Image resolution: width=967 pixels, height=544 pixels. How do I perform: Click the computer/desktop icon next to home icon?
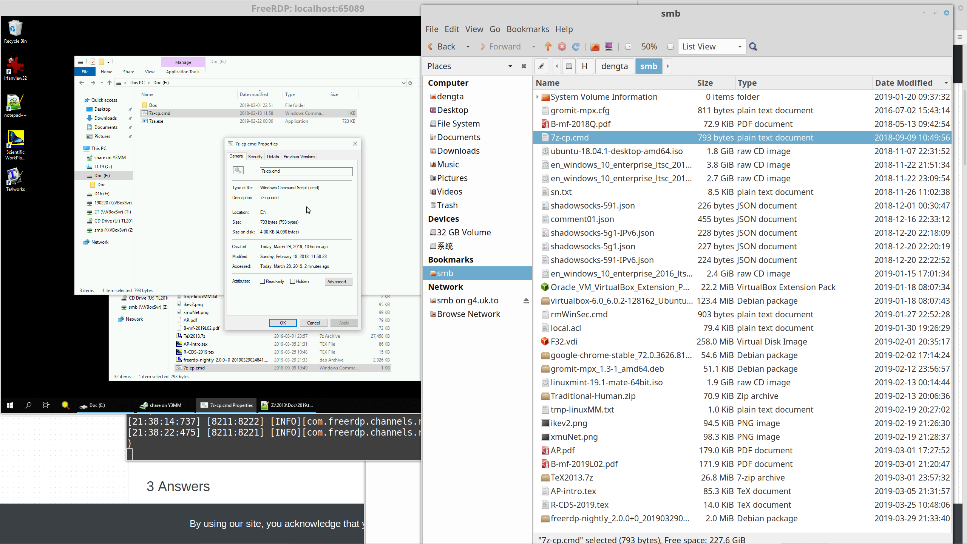tap(609, 46)
